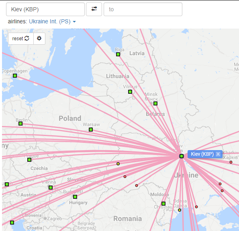The image size is (239, 231).
Task: Select the Chisinau airport marker
Action: click(163, 204)
